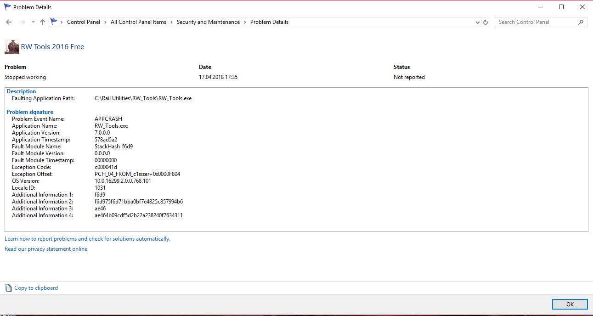Confirm with the OK button
Screen dimensions: 593x316
(x=570, y=304)
